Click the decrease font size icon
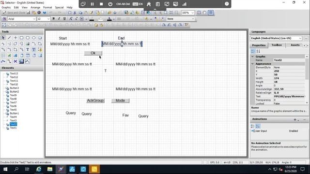310x174 pixels. click(76, 19)
